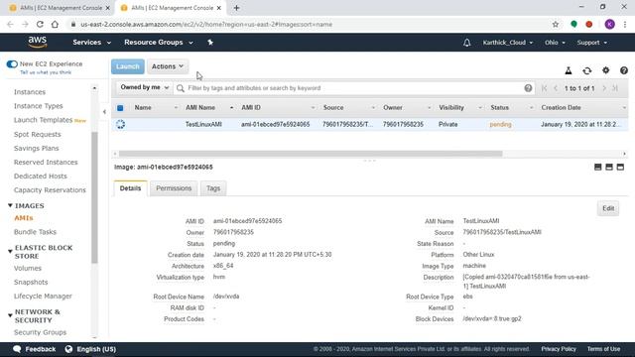The width and height of the screenshot is (635, 357).
Task: Toggle New EC2 Experience switch
Action: [x=12, y=63]
